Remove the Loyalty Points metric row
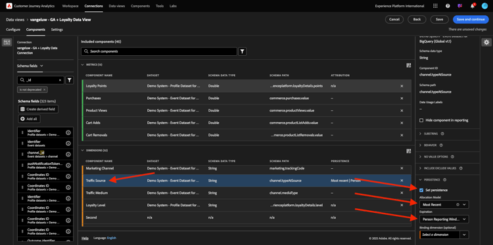493x245 pixels. [x=402, y=86]
